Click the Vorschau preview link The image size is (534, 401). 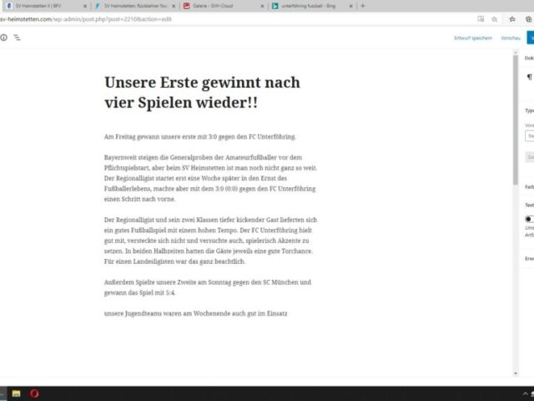[x=511, y=38]
